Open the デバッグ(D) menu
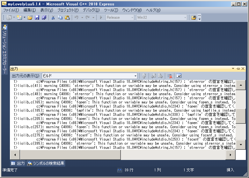The image size is (249, 178). 91,10
